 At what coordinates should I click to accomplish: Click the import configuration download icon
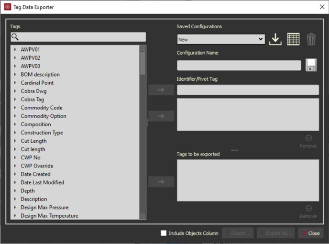pyautogui.click(x=275, y=39)
